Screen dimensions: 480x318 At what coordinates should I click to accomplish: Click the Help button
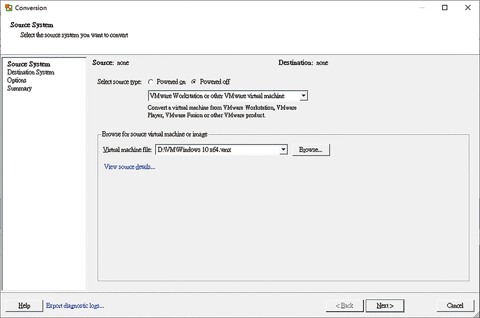(24, 306)
